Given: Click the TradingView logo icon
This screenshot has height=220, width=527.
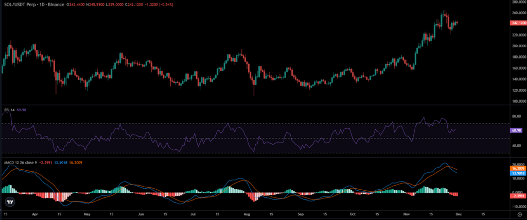Looking at the screenshot, I should point(10,202).
